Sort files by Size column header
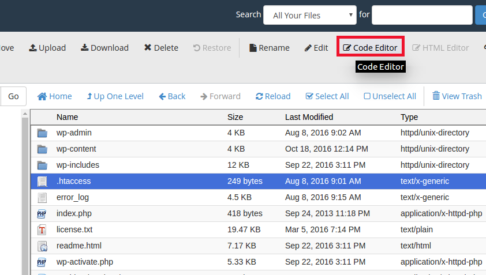The width and height of the screenshot is (486, 275). click(x=235, y=117)
